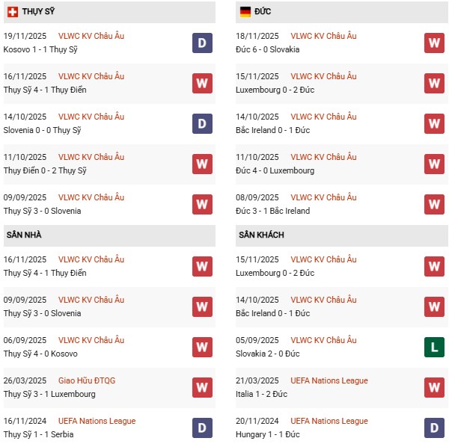Click the Germany flag icon
The height and width of the screenshot is (444, 449).
pos(245,12)
